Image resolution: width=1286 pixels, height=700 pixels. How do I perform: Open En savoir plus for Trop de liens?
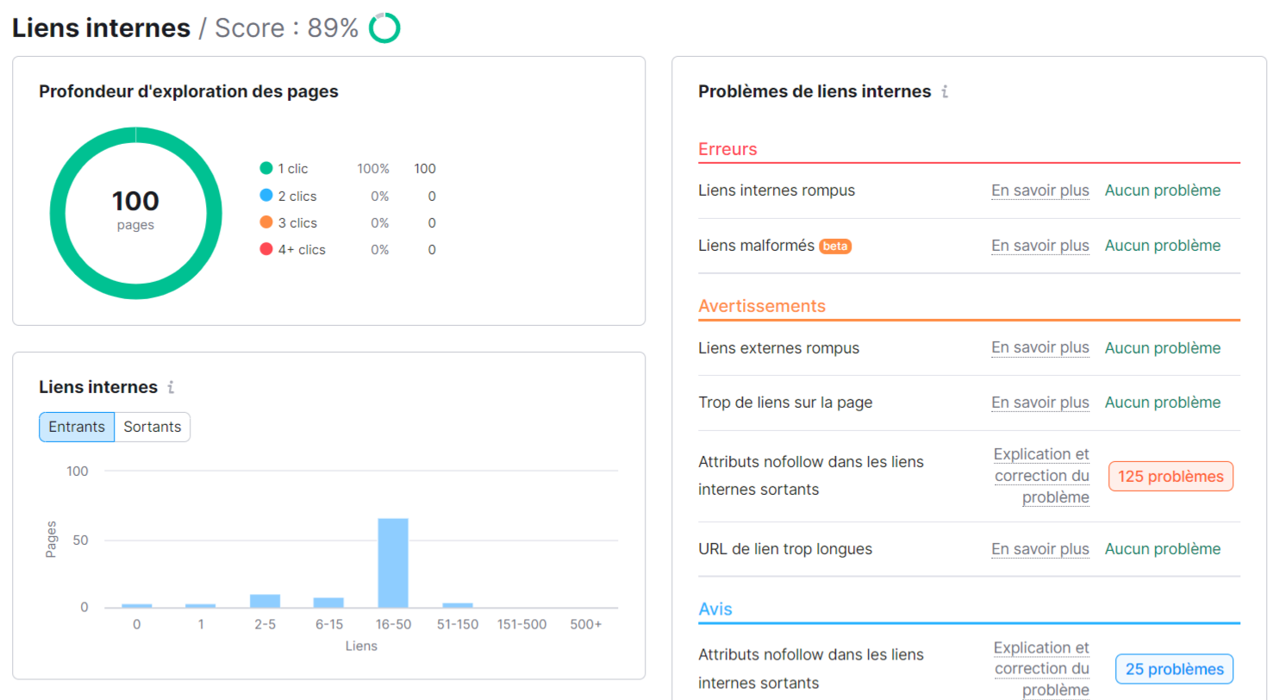click(1040, 403)
